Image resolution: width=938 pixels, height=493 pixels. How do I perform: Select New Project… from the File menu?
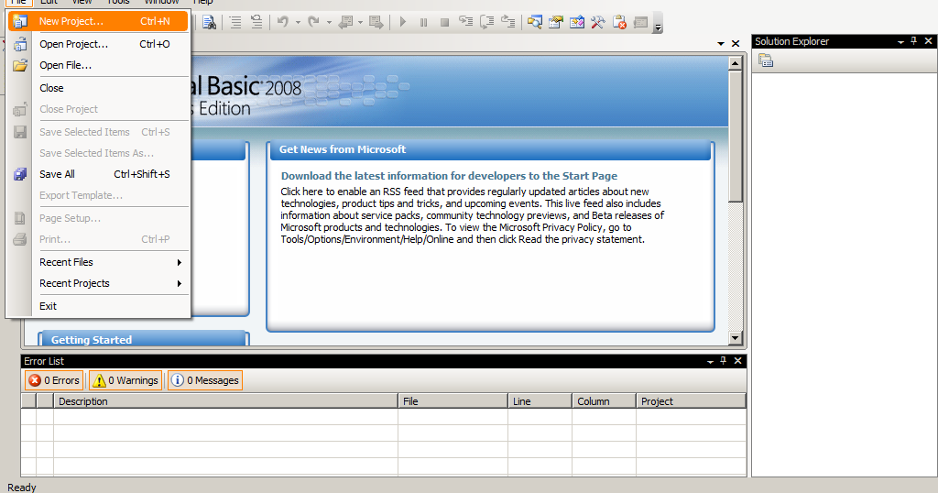98,21
